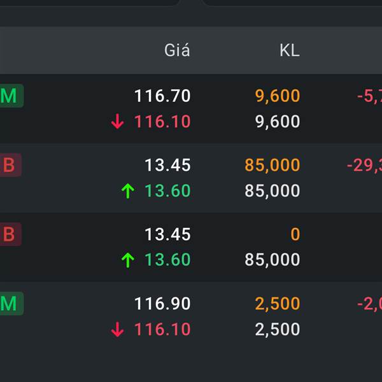Click orange 9,600 volume value

pyautogui.click(x=278, y=96)
